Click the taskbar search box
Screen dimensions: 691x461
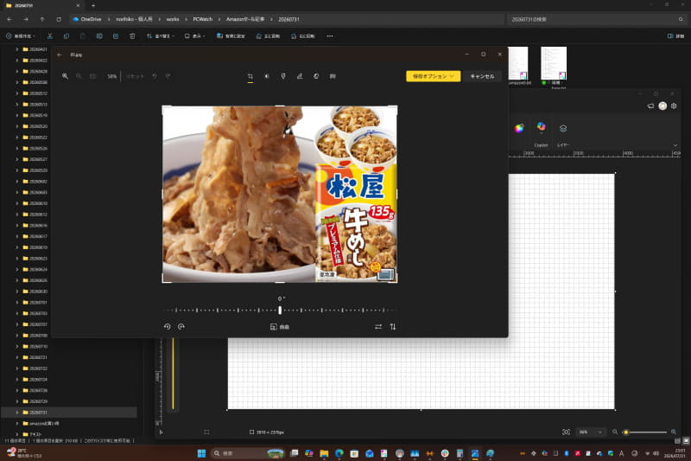click(x=248, y=453)
